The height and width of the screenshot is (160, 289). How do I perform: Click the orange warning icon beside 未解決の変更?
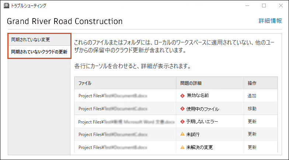pos(182,147)
